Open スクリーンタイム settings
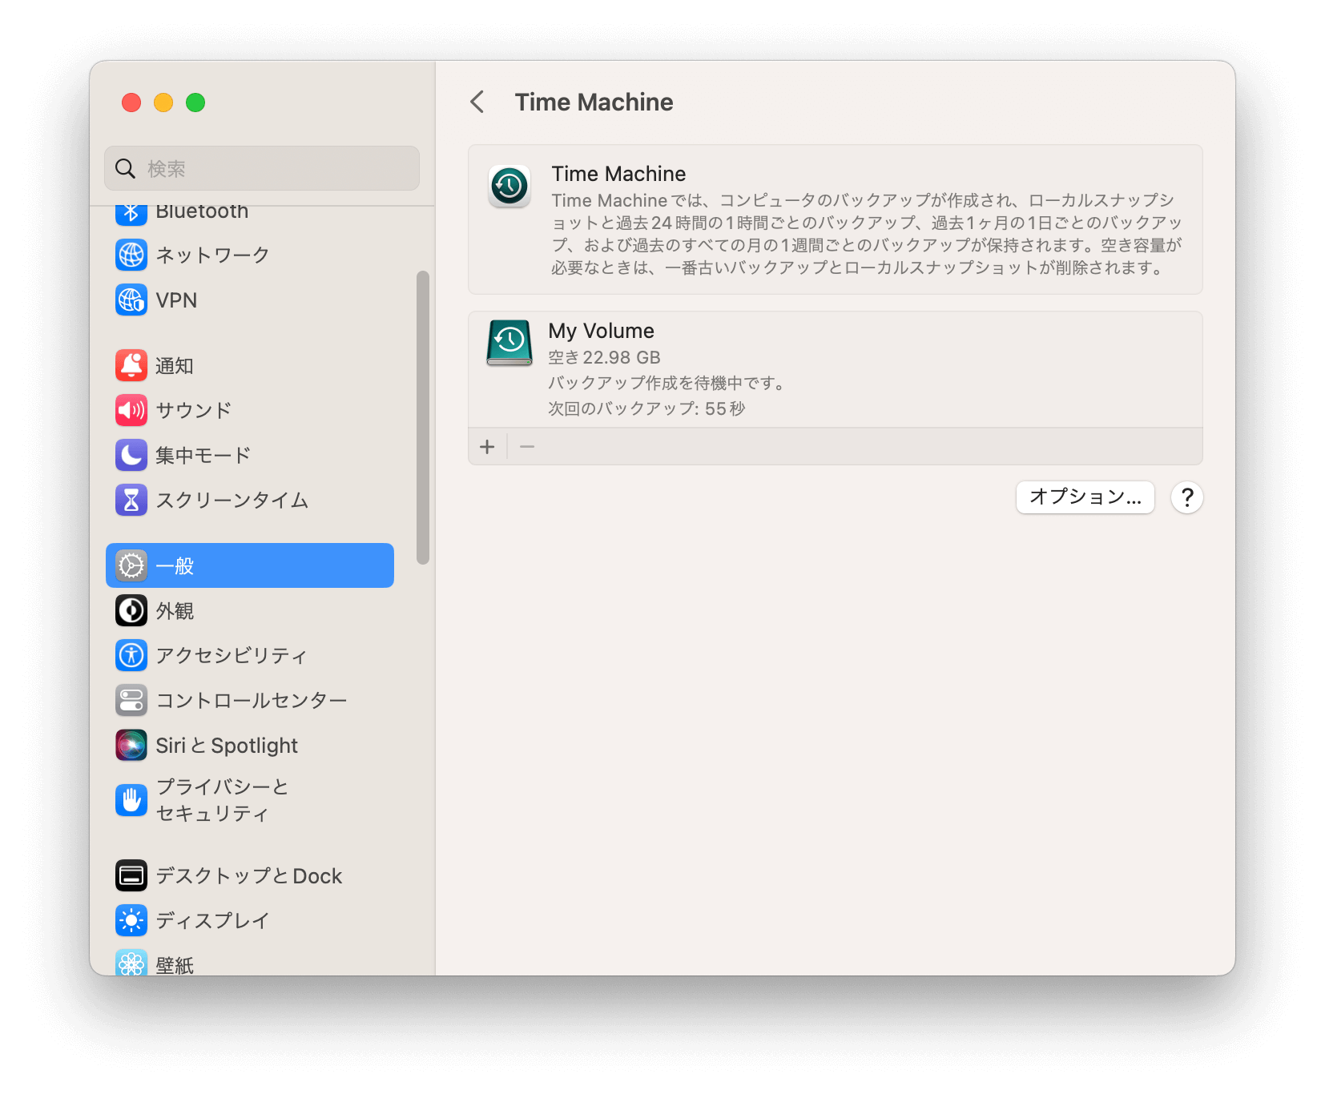The width and height of the screenshot is (1325, 1094). pyautogui.click(x=250, y=500)
